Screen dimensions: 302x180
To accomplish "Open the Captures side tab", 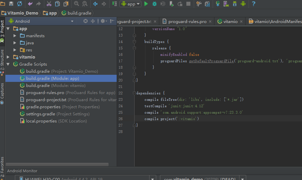I will pos(2,94).
